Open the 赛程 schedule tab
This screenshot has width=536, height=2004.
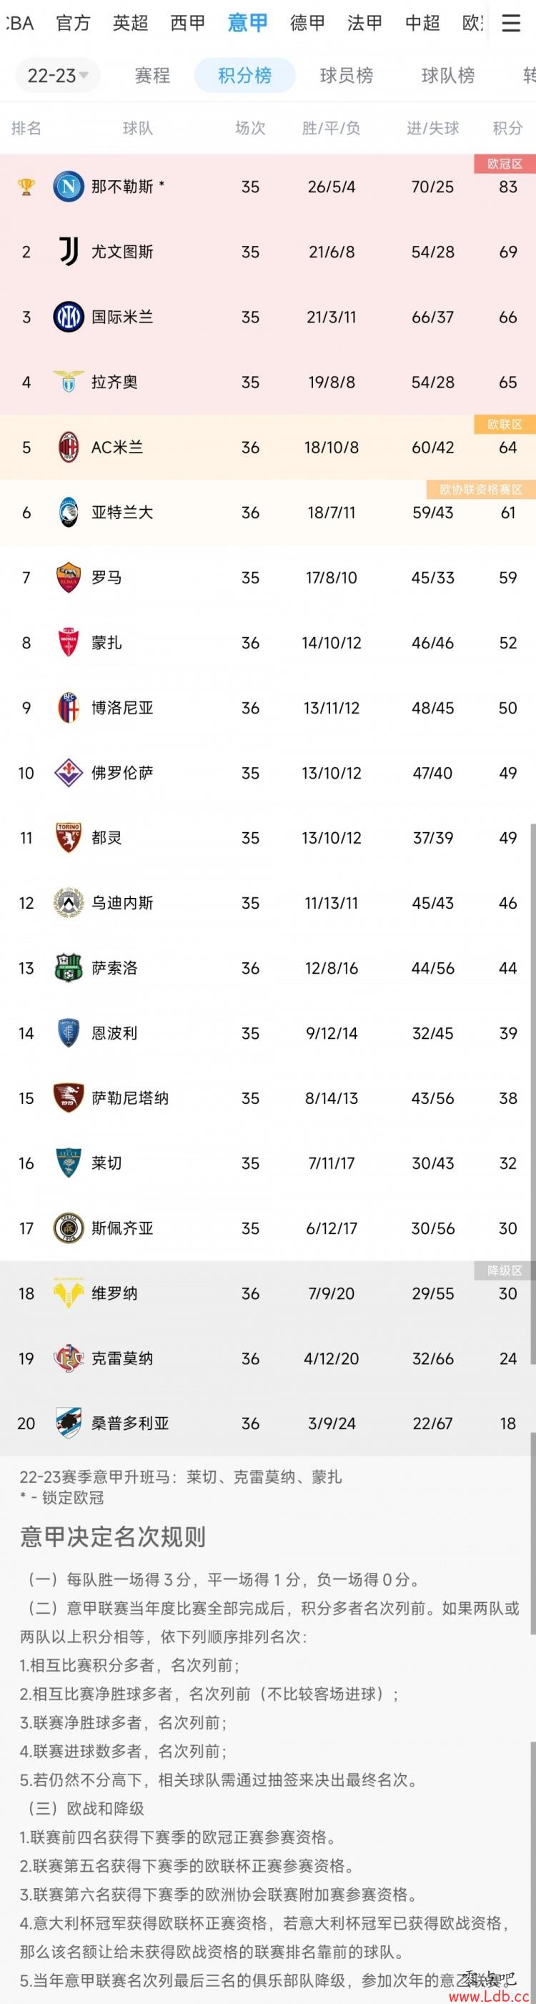(152, 76)
